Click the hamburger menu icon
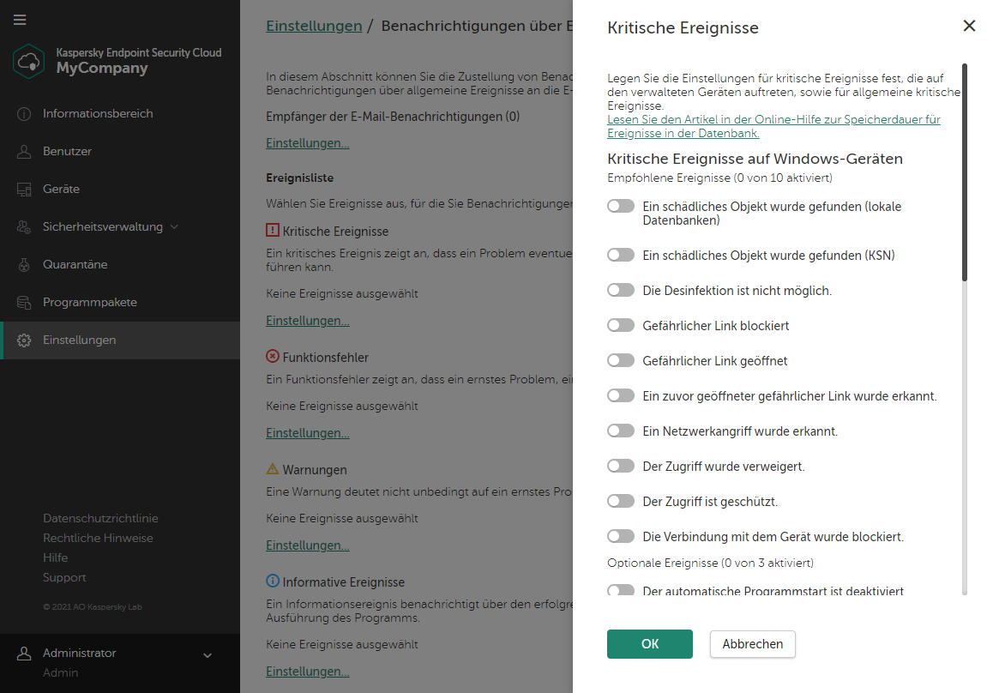The width and height of the screenshot is (987, 693). point(20,20)
